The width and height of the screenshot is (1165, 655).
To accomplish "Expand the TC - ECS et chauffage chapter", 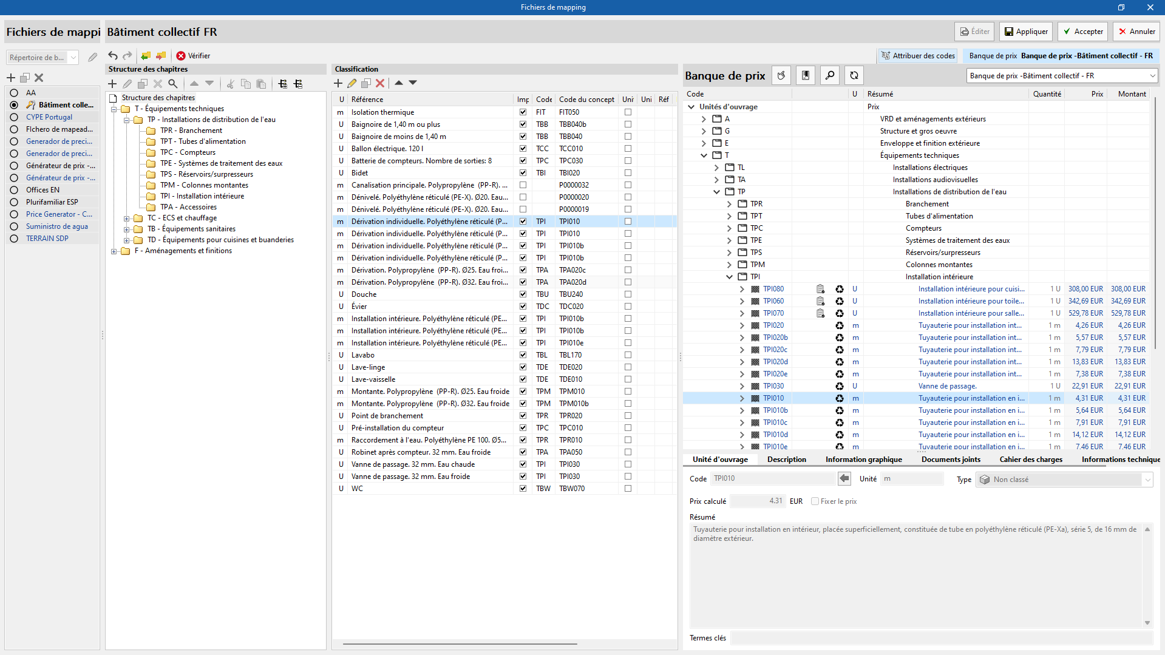I will (127, 219).
